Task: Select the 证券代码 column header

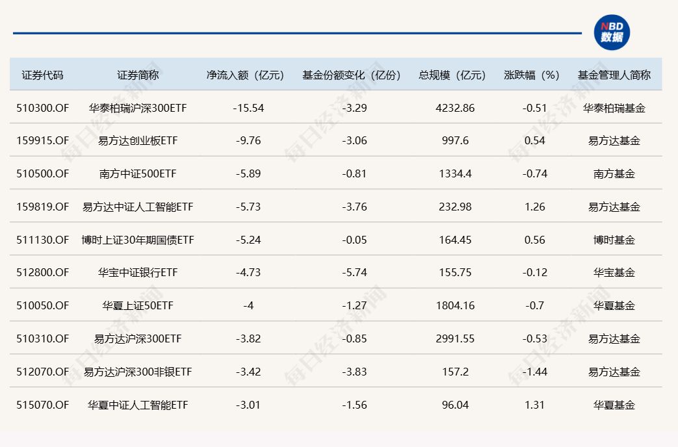Action: (x=42, y=75)
